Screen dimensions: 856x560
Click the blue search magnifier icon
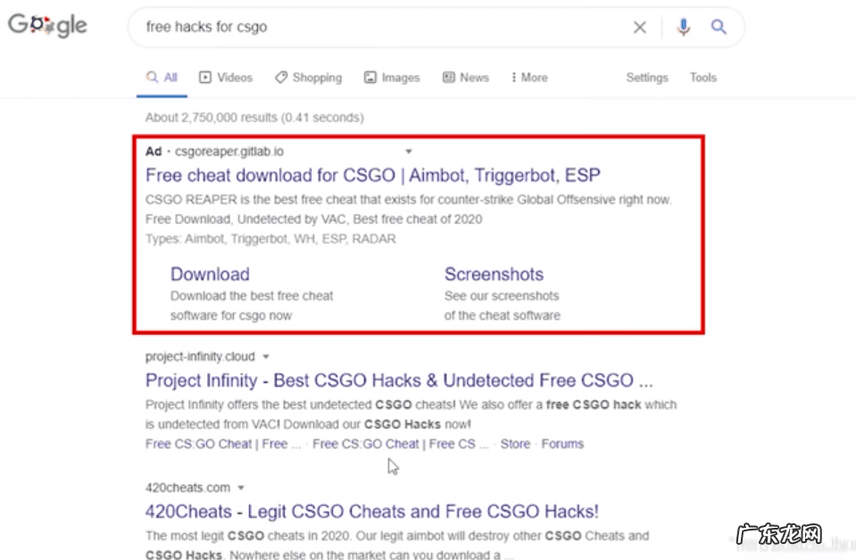(x=719, y=28)
